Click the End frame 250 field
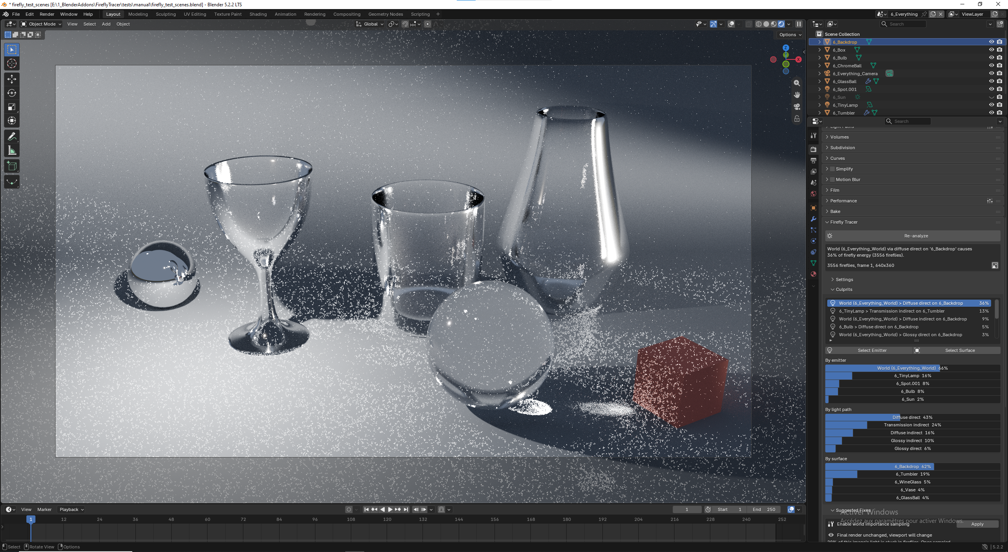This screenshot has width=1008, height=552. pyautogui.click(x=764, y=509)
